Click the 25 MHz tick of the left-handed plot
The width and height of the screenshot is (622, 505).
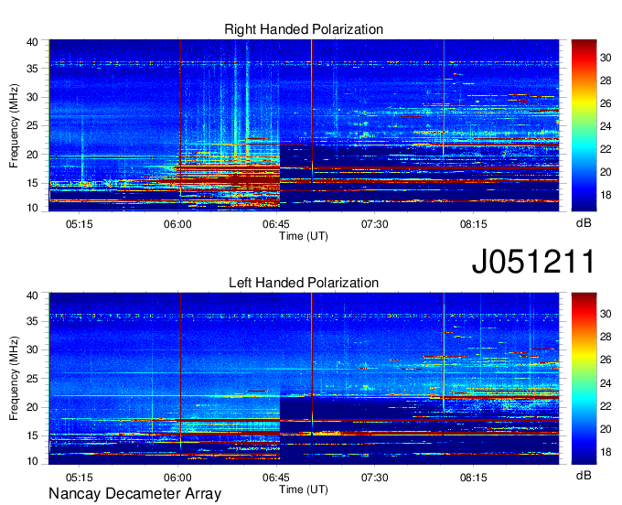point(32,379)
